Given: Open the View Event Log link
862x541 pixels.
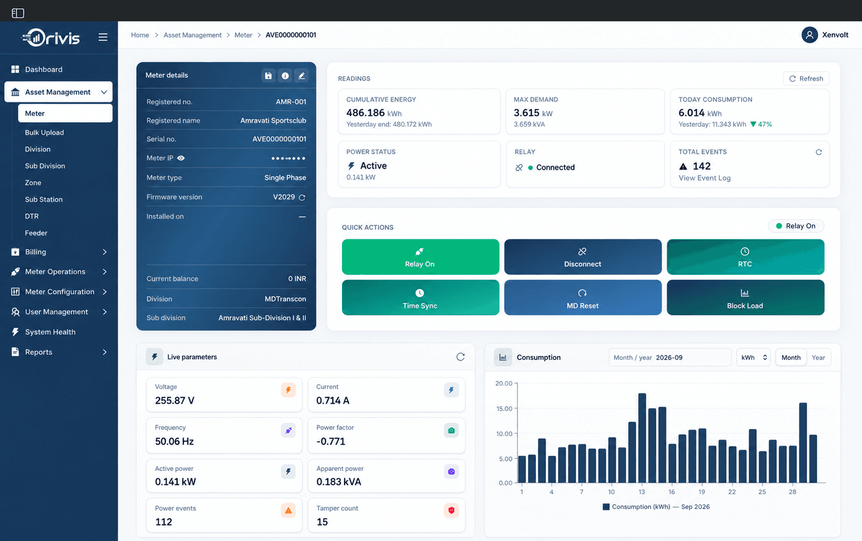Looking at the screenshot, I should pyautogui.click(x=704, y=178).
